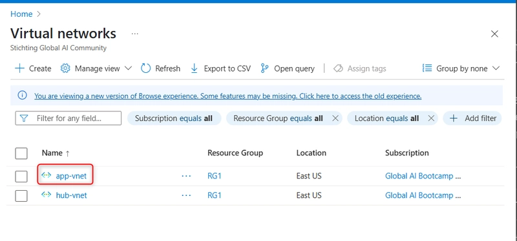The image size is (517, 241).
Task: Remove the Location filter
Action: tap(430, 119)
